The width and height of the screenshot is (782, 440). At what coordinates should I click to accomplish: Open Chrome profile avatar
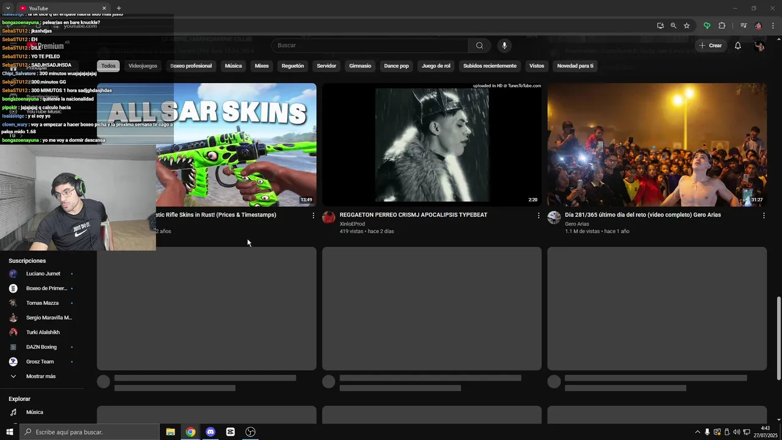tap(758, 26)
